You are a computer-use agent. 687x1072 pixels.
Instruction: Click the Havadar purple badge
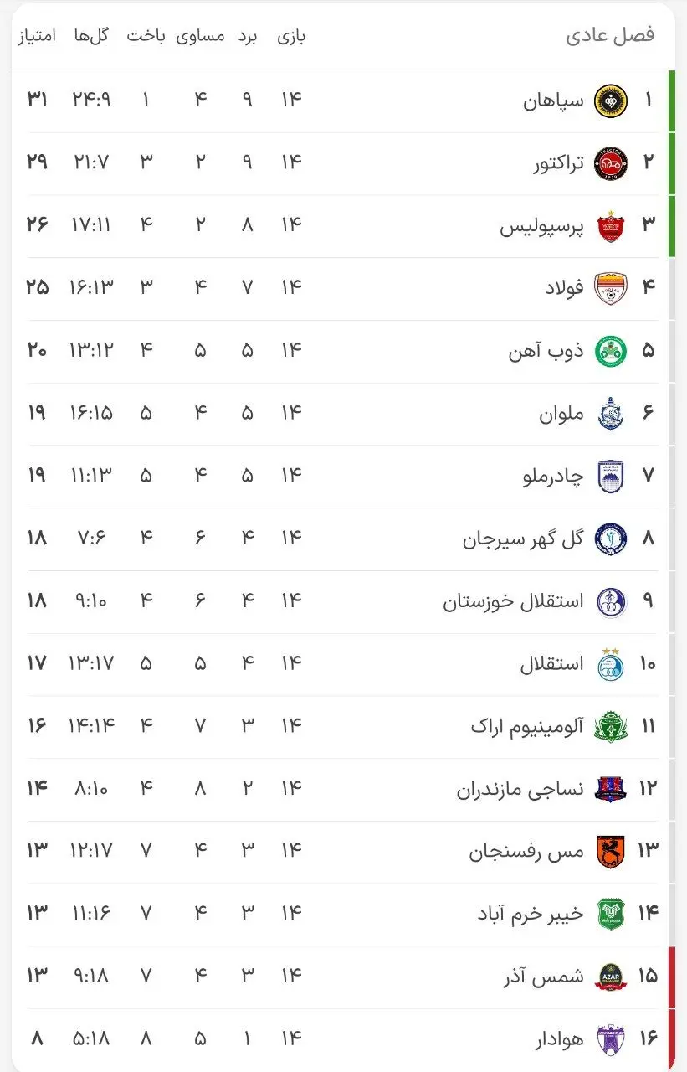(610, 1038)
